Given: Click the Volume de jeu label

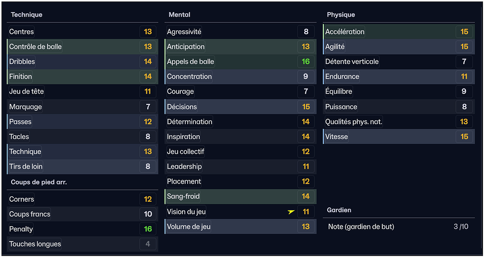Looking at the screenshot, I should [189, 227].
